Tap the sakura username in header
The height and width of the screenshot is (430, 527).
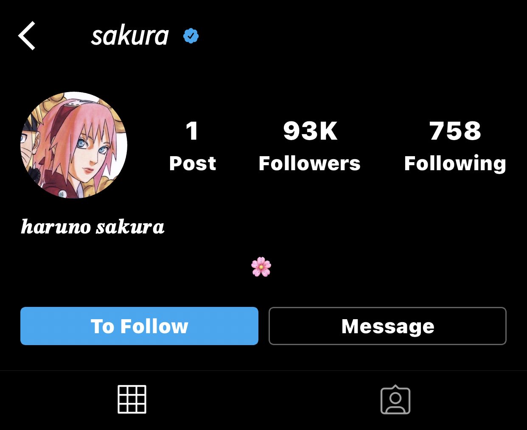pyautogui.click(x=130, y=36)
